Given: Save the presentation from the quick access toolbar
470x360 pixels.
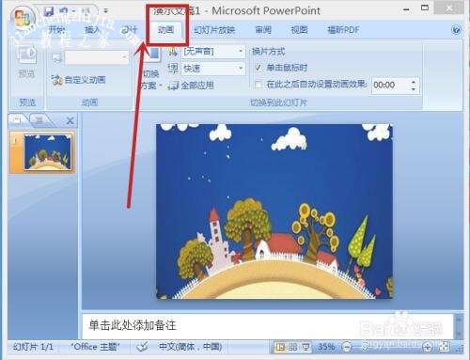Looking at the screenshot, I should click(49, 11).
